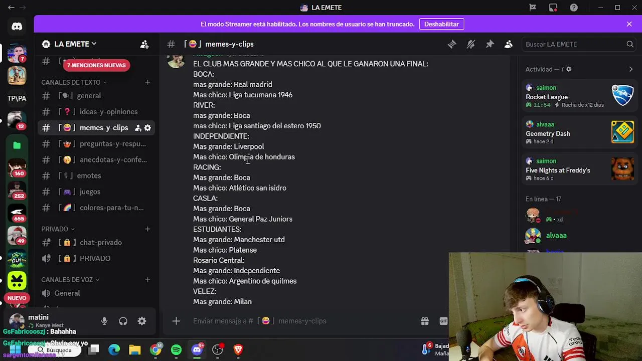This screenshot has width=642, height=361.
Task: Select the preguntas-y-respu... channel
Action: pos(96,144)
